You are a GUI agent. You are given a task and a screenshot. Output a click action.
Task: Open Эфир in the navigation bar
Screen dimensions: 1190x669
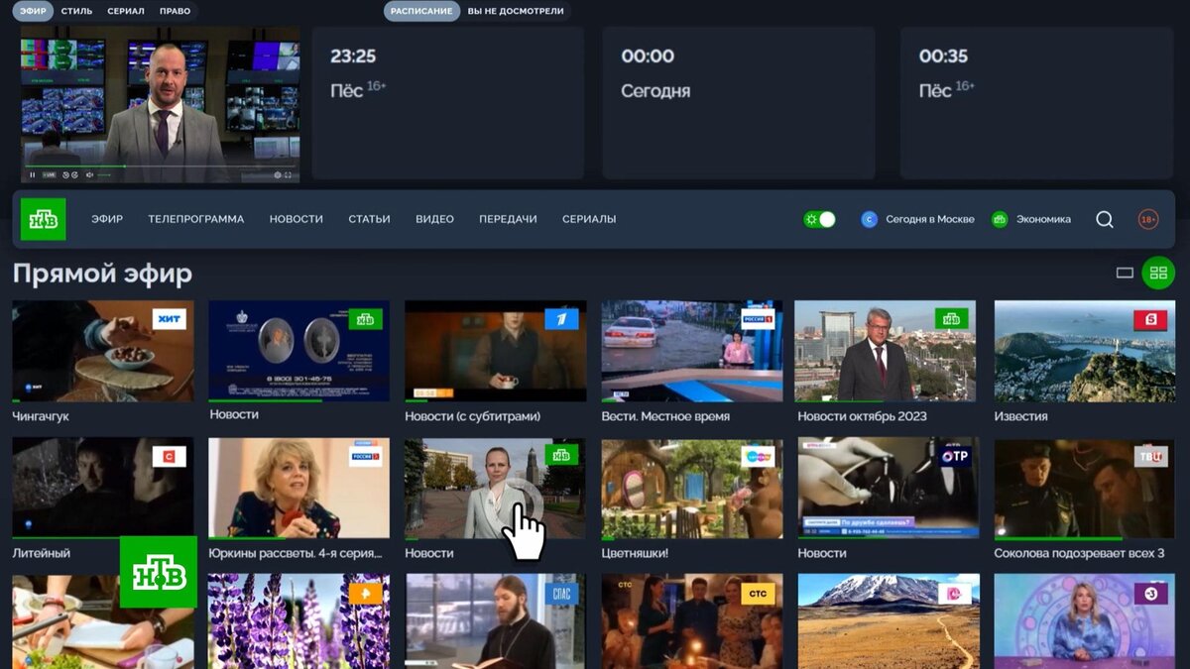107,219
